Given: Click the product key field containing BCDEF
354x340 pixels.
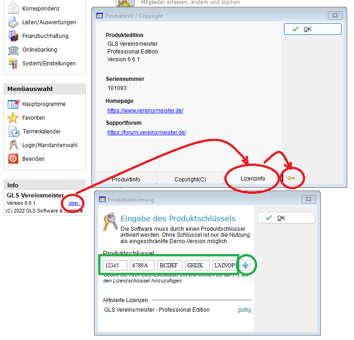Looking at the screenshot, I should (x=170, y=265).
